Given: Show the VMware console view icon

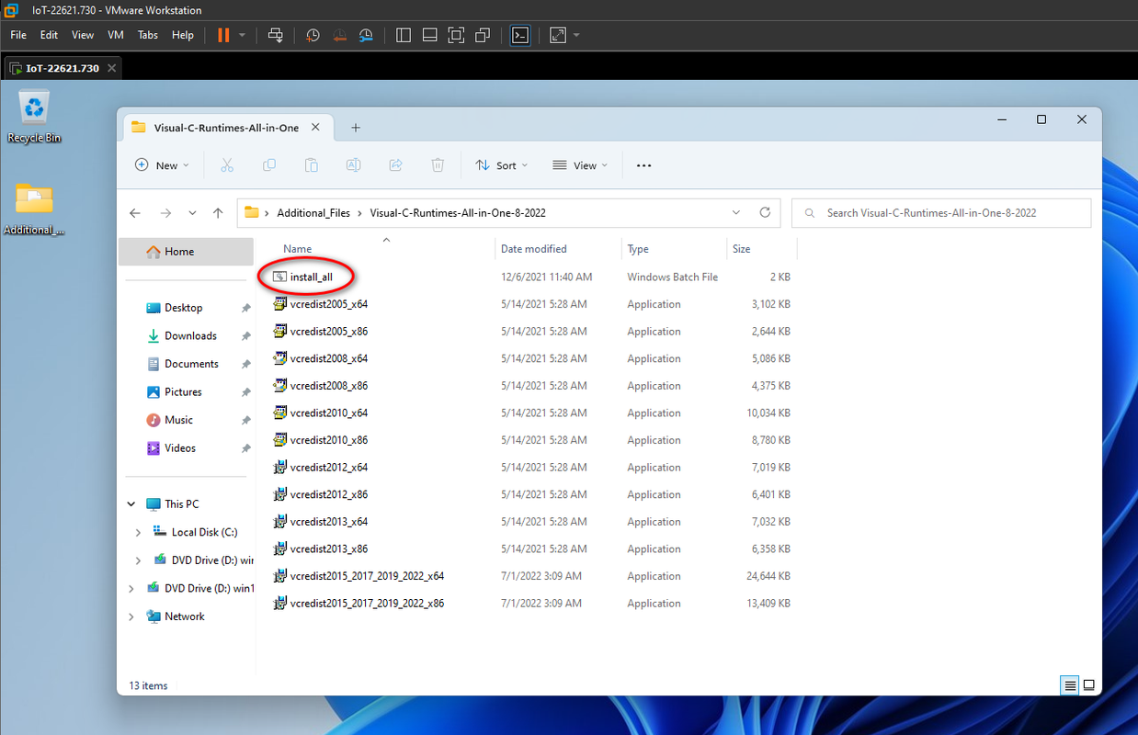Looking at the screenshot, I should pos(520,35).
